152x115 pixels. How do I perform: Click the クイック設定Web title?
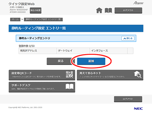click(x=22, y=4)
